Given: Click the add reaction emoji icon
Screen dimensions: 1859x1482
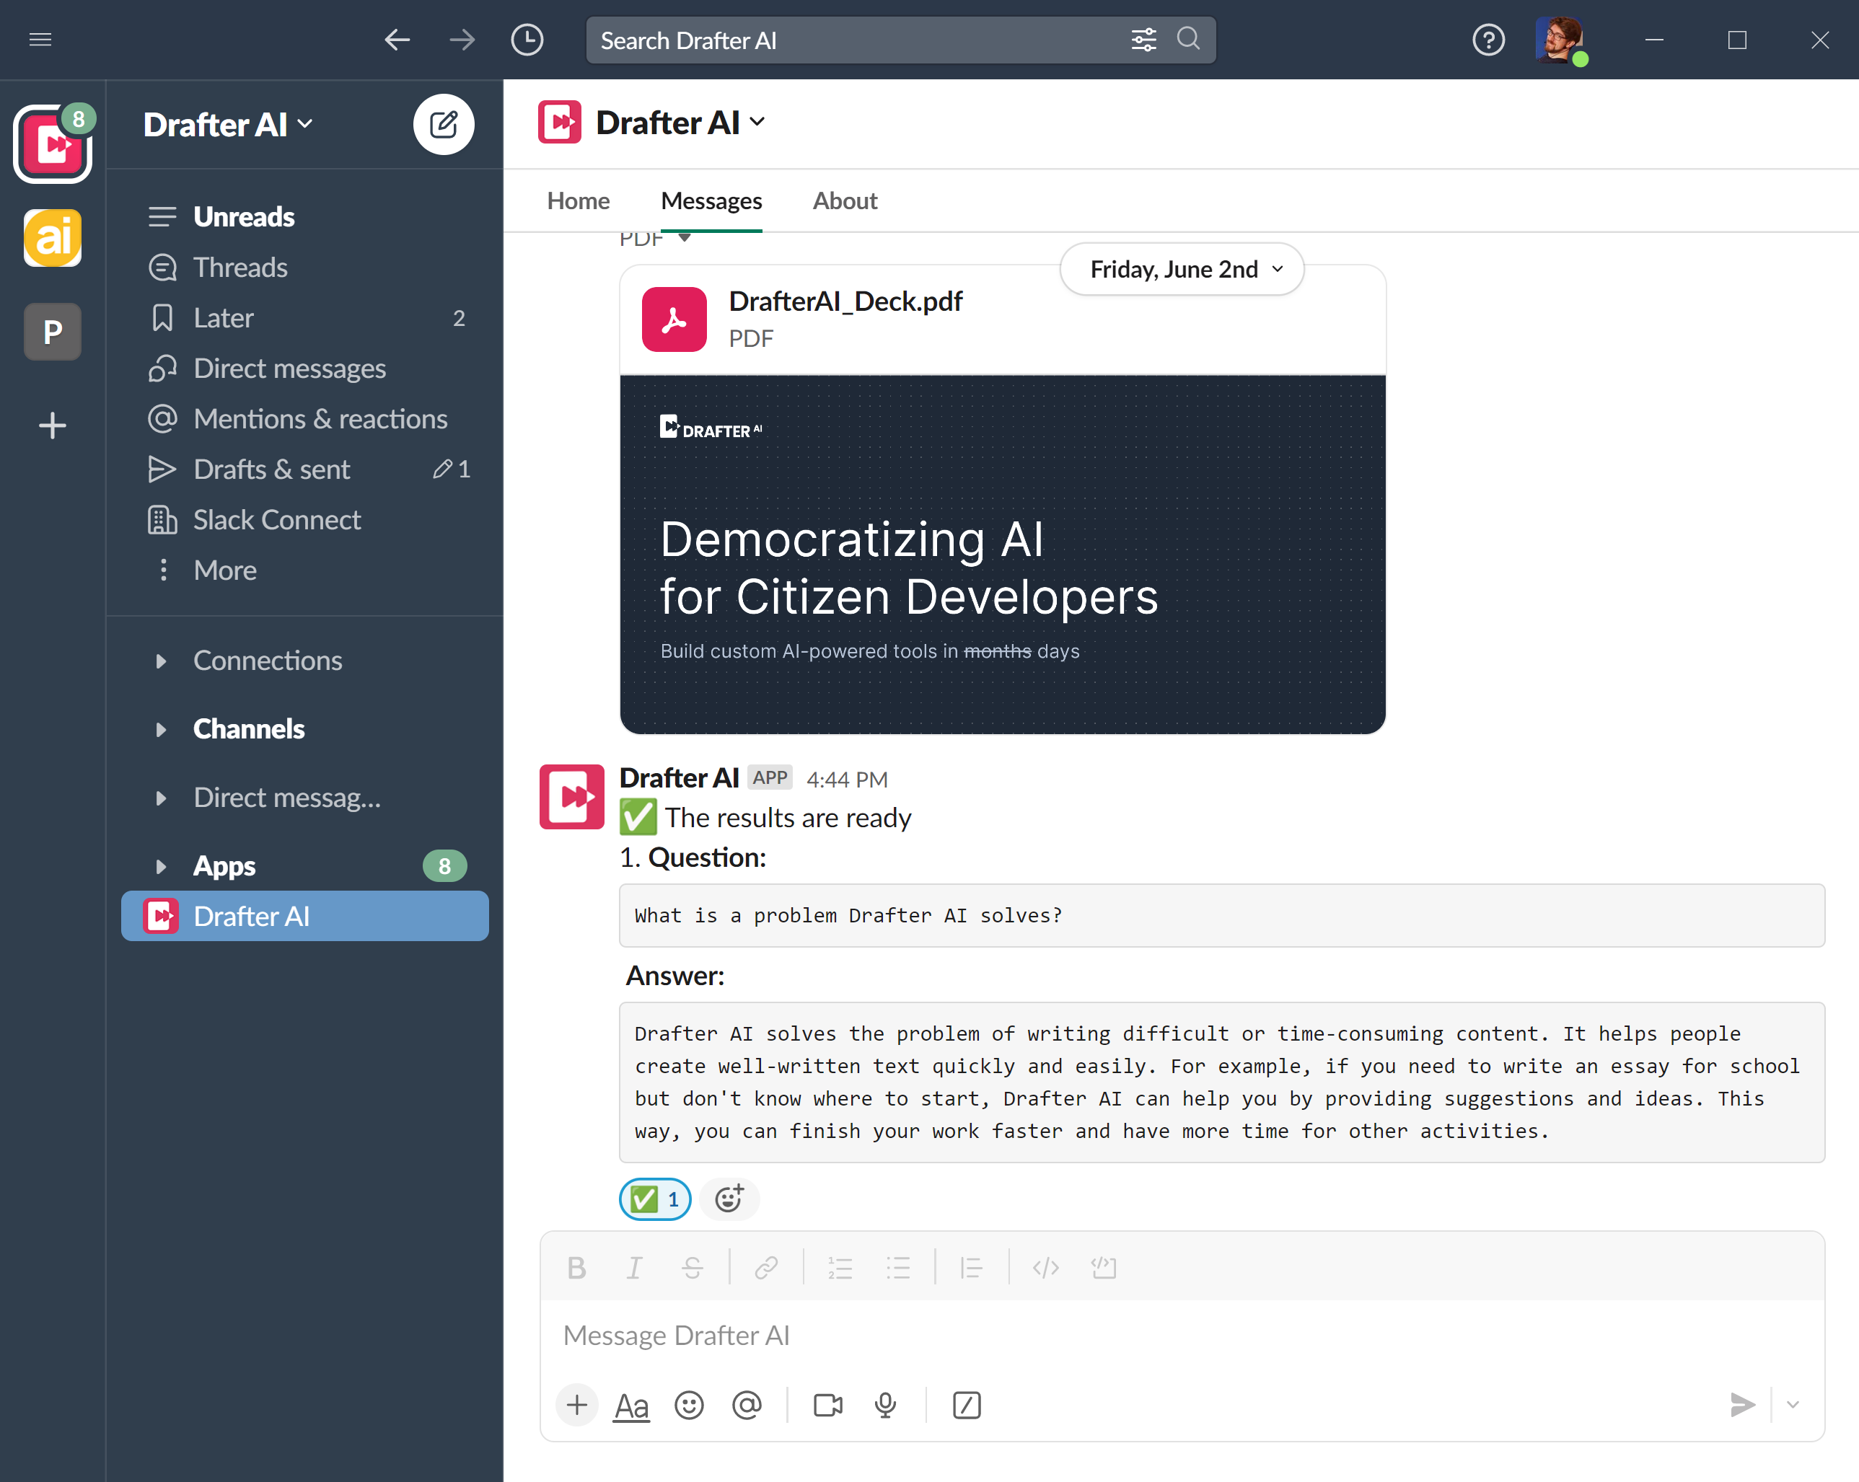Looking at the screenshot, I should 729,1199.
